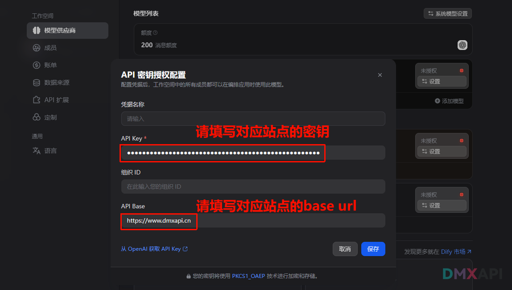Open the 模型供应商 sidebar item
The width and height of the screenshot is (512, 290).
(67, 30)
